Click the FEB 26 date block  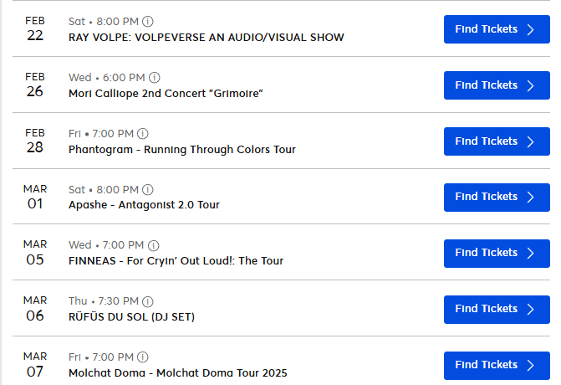click(x=35, y=85)
